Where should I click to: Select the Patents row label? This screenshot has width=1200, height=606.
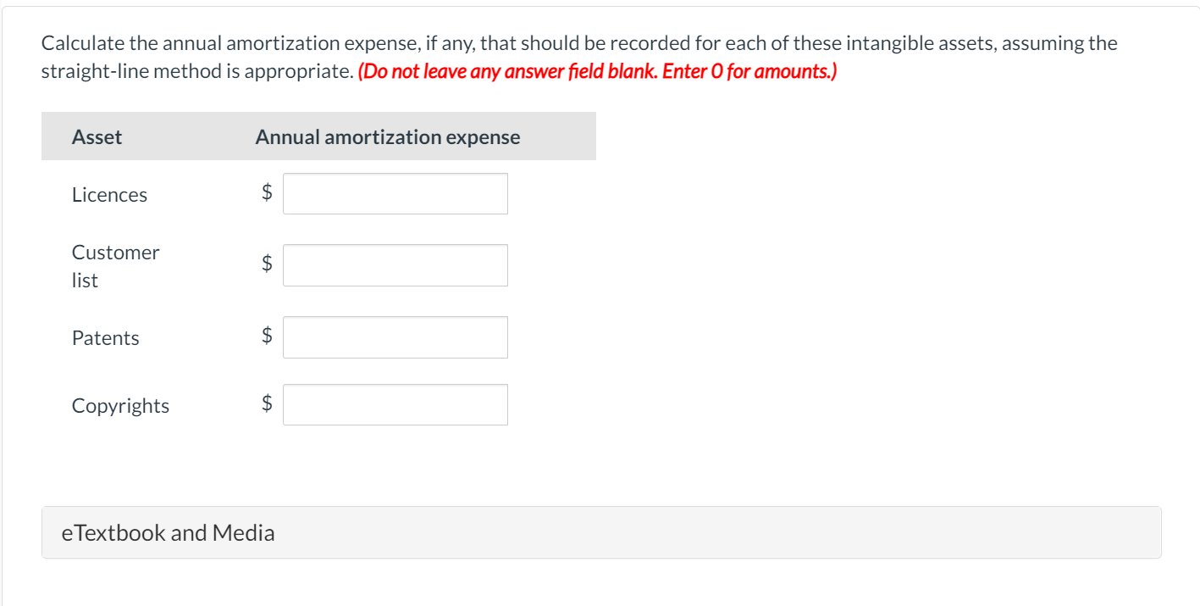point(105,337)
